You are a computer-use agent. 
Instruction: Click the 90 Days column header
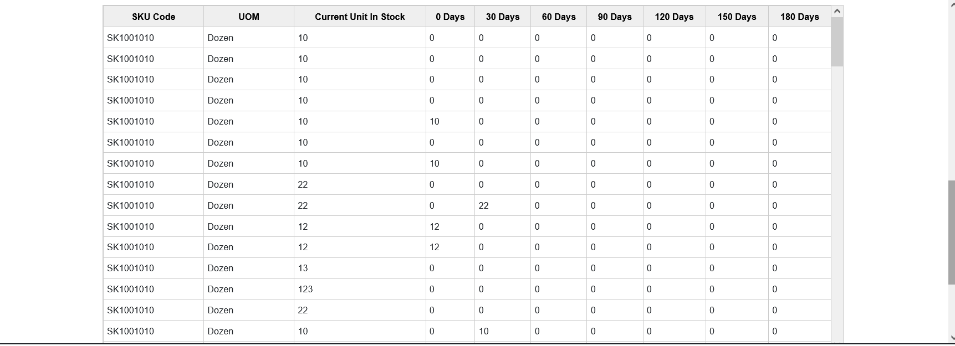click(615, 17)
